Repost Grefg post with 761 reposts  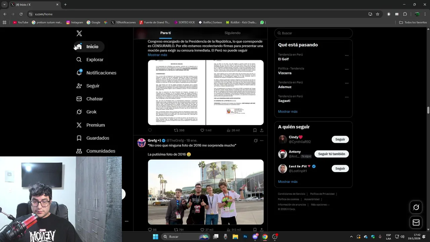coord(179,230)
